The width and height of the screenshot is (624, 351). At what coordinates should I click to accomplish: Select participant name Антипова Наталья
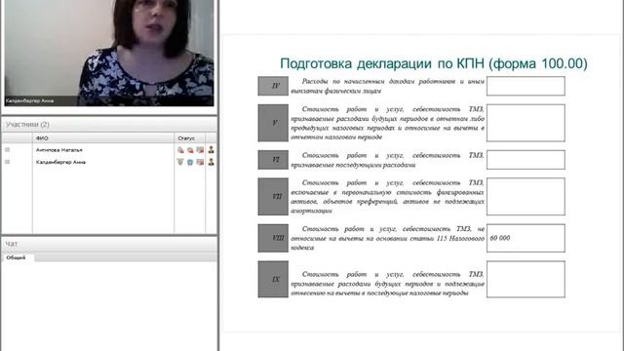click(59, 150)
